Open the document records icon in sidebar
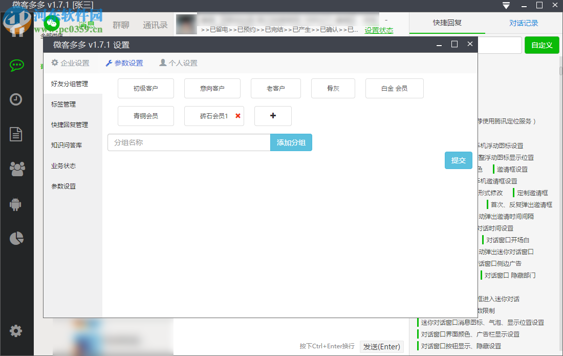Viewport: 563px width, 356px height. pyautogui.click(x=16, y=134)
